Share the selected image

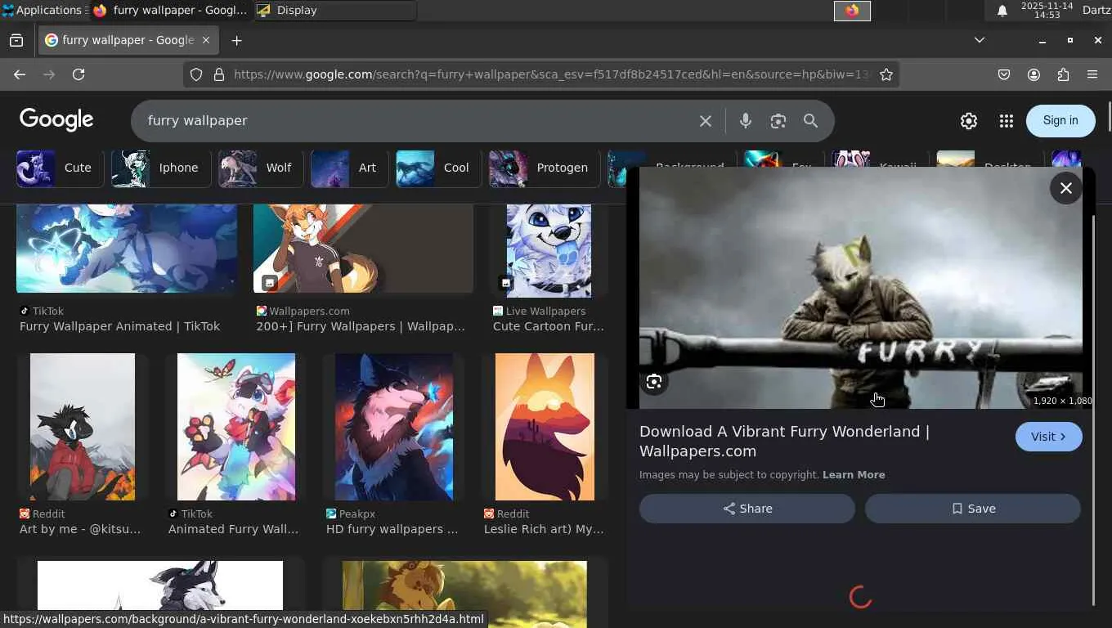tap(747, 509)
